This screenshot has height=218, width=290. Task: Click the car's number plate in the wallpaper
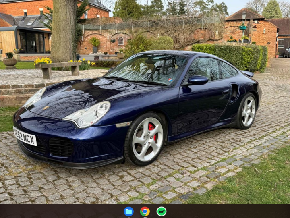[x=25, y=136]
